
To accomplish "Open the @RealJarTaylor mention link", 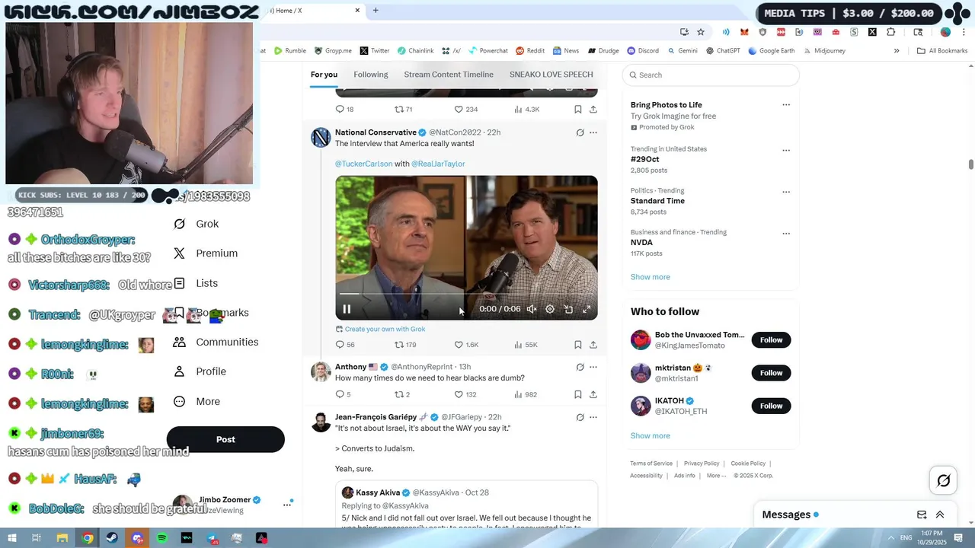I will [438, 164].
